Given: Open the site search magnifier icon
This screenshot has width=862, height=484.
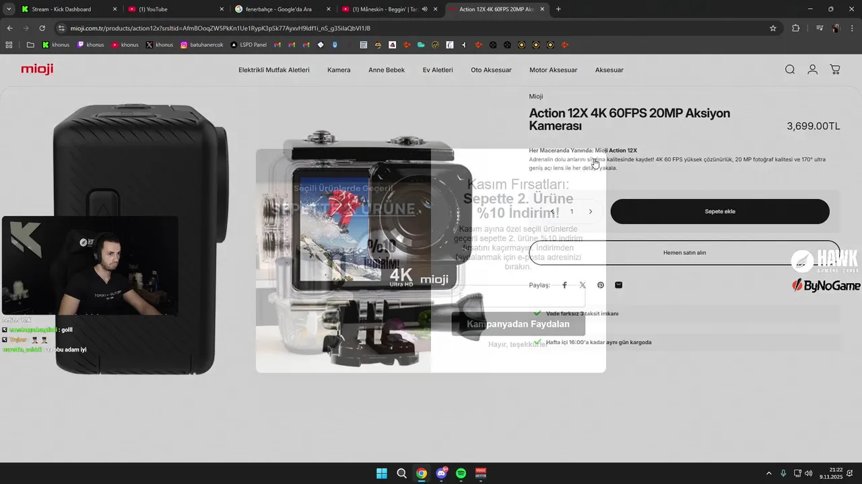Looking at the screenshot, I should (790, 69).
